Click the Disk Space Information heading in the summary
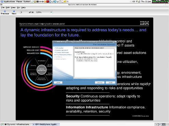Viewport: 169px width, 126px height. pyautogui.click(x=93, y=57)
